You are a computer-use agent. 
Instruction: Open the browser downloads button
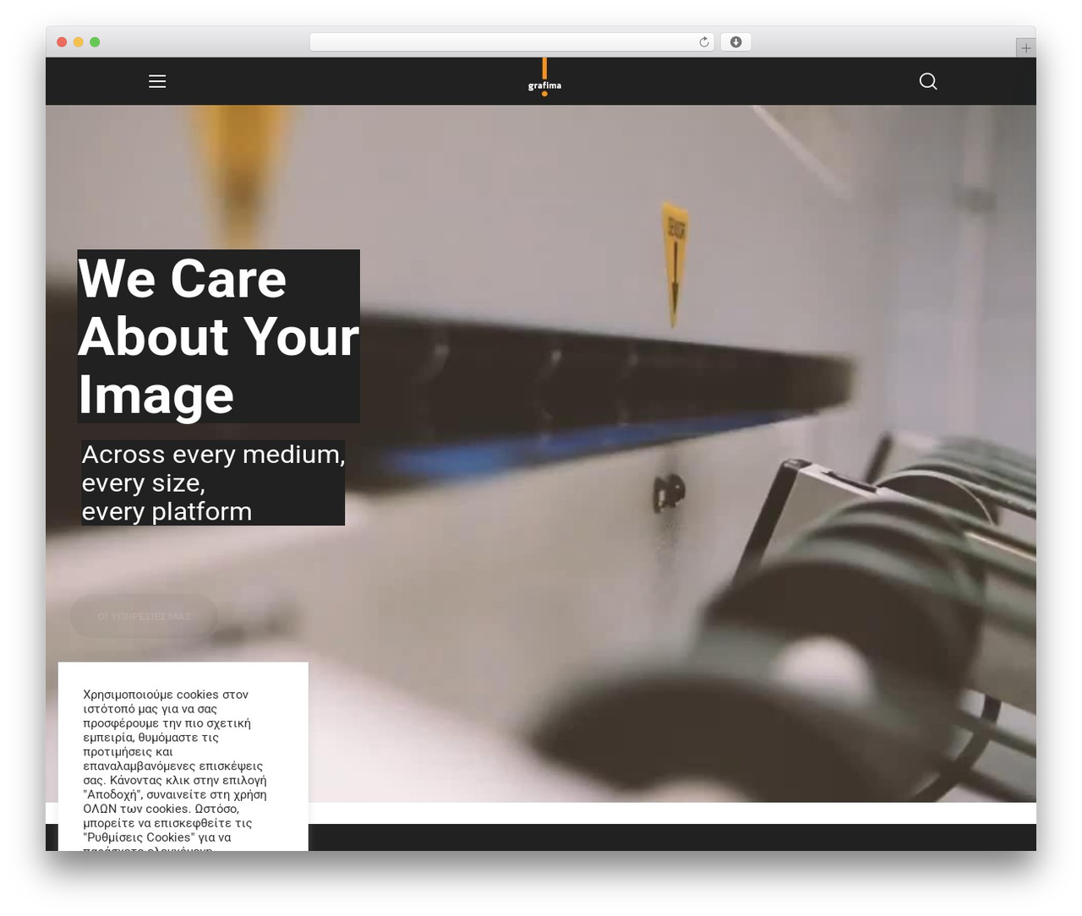point(736,42)
